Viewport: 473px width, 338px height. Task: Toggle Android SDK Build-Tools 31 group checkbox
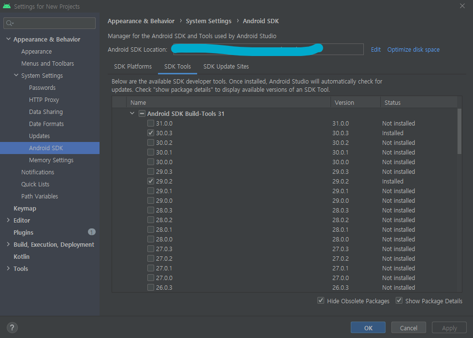(142, 113)
